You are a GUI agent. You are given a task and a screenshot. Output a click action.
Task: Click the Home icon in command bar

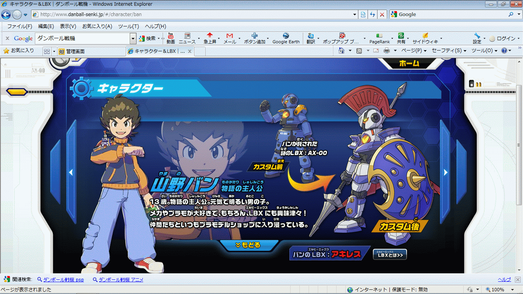pyautogui.click(x=342, y=51)
